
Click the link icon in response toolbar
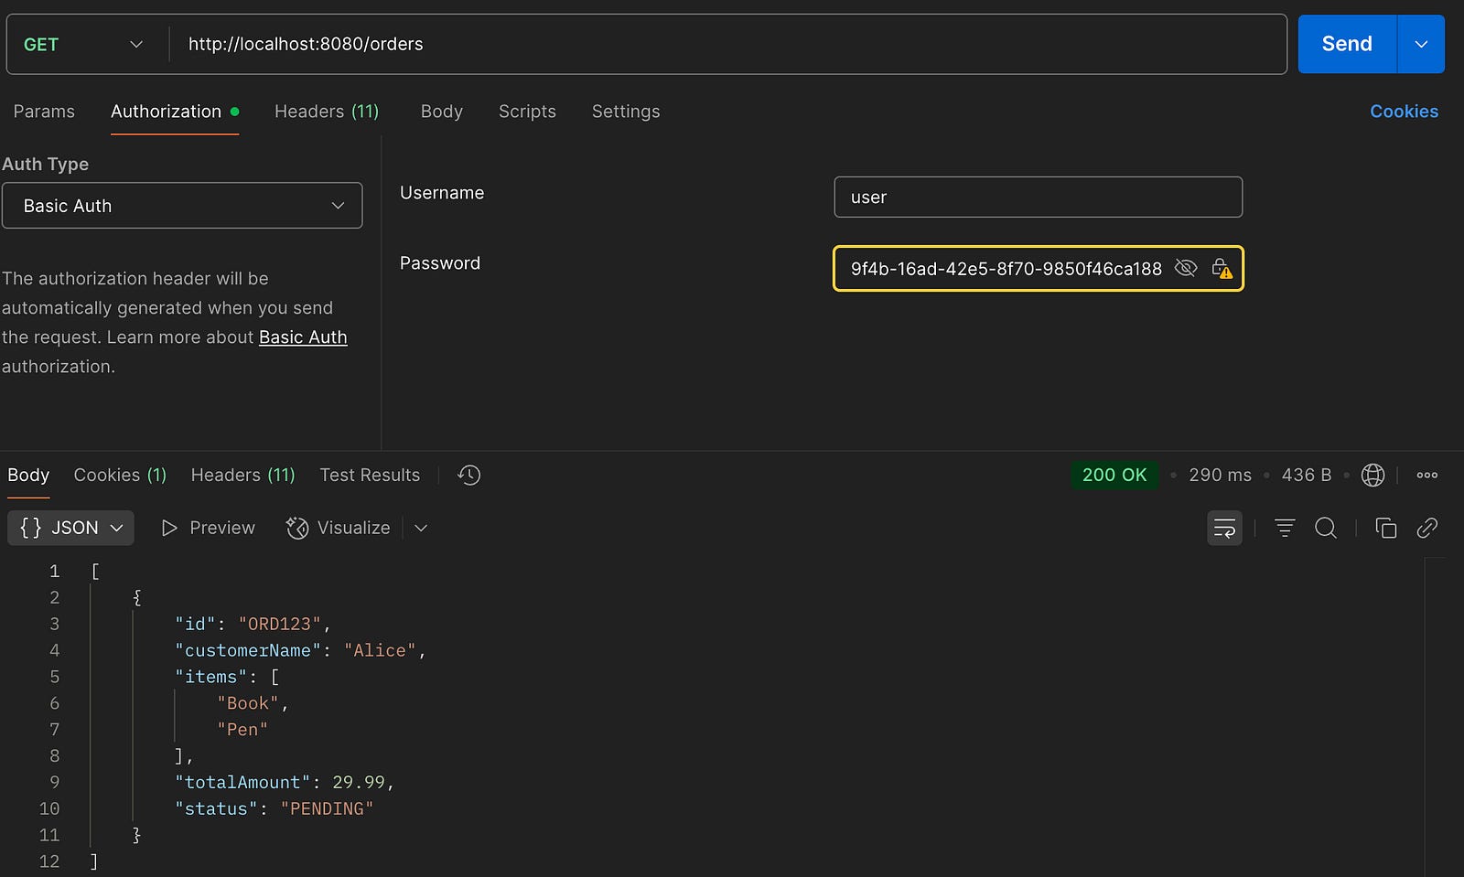coord(1427,528)
